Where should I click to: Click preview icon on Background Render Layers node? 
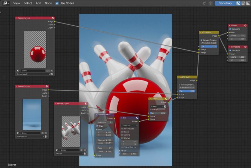47,86
